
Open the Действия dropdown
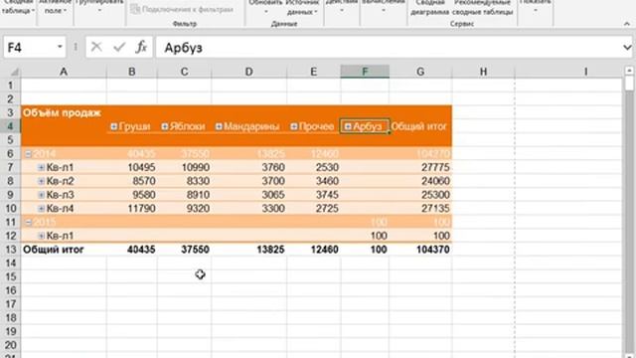tap(342, 7)
